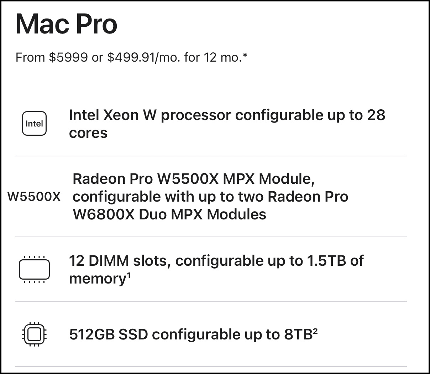Click the Intel Xeon W processor description
Image resolution: width=430 pixels, height=374 pixels.
(227, 124)
